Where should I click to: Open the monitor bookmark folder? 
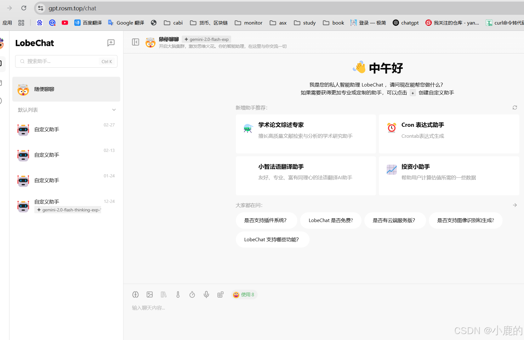click(248, 23)
